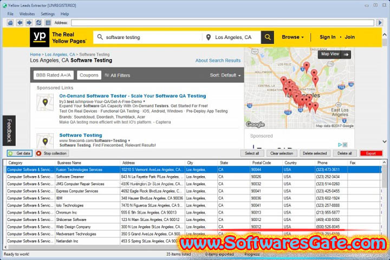Click the location pin icon in search
The width and height of the screenshot is (390, 260).
click(209, 37)
